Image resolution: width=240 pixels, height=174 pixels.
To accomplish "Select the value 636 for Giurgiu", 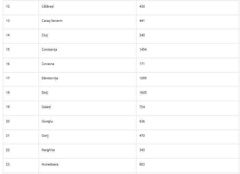I will [142, 121].
